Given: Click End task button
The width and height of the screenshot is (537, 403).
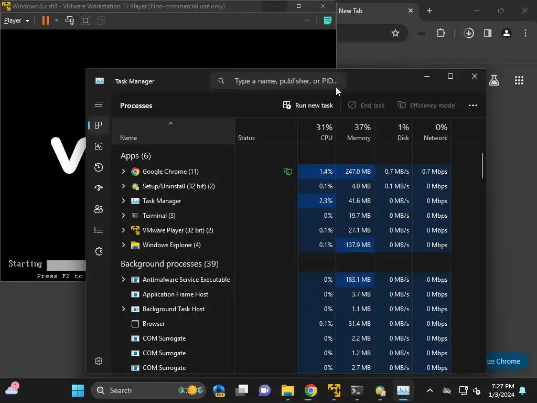Looking at the screenshot, I should [366, 105].
